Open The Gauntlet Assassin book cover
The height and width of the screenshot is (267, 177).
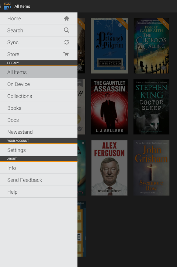click(x=109, y=107)
